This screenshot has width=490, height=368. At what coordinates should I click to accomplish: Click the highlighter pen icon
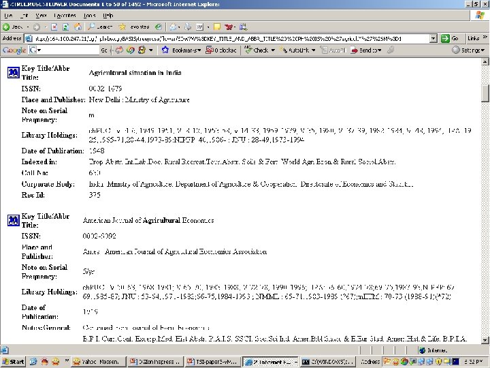[390, 50]
